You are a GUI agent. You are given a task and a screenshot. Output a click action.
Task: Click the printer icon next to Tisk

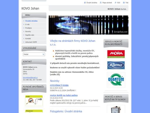[x=124, y=3]
